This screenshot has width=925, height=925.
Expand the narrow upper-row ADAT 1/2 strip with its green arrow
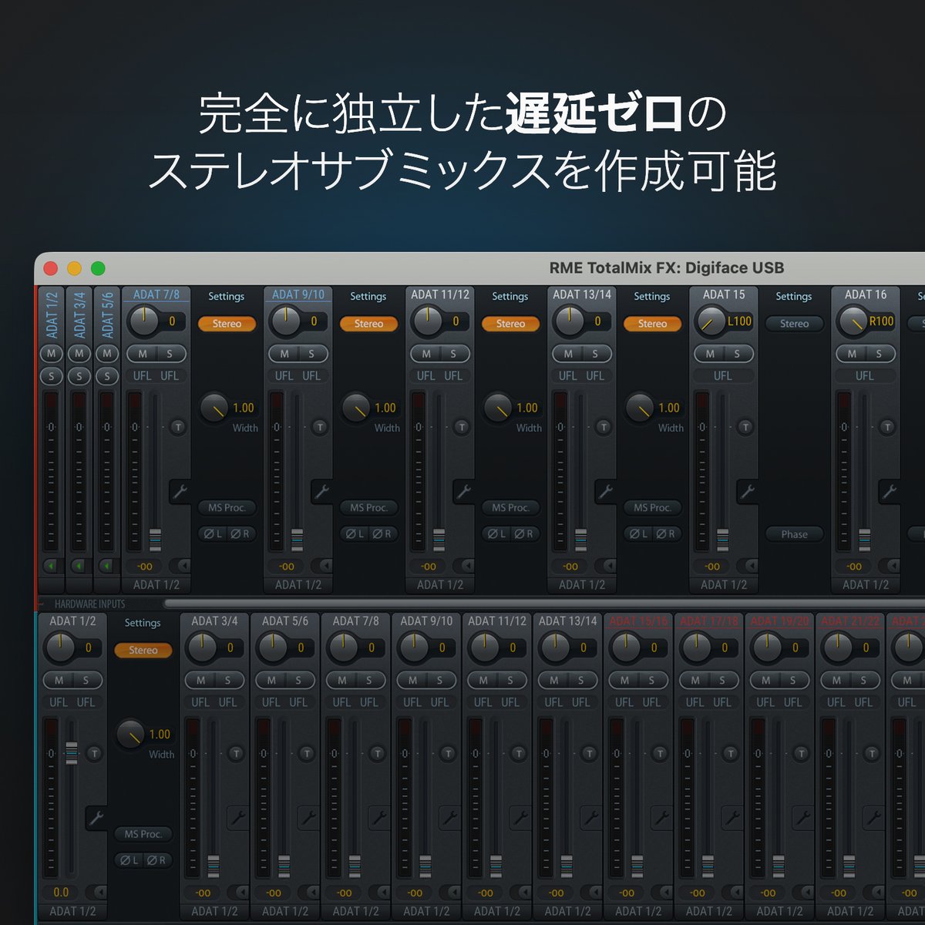click(x=52, y=566)
